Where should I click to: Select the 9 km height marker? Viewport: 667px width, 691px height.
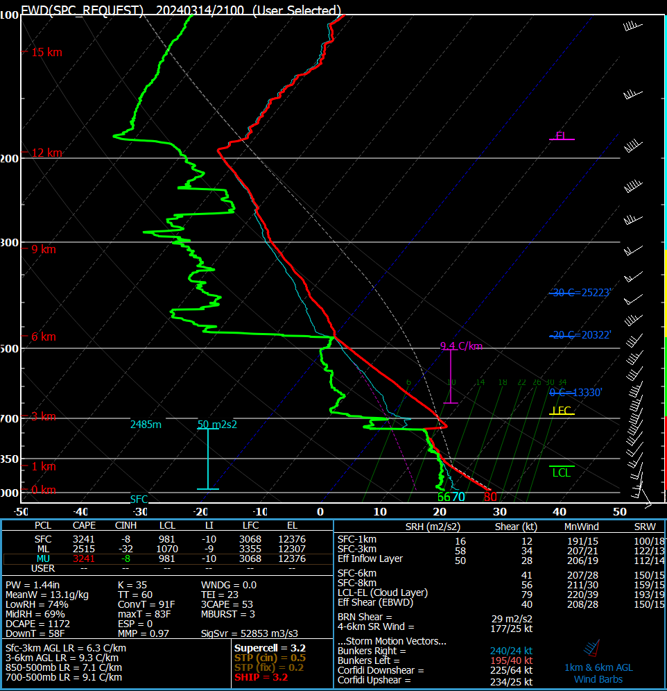(44, 250)
